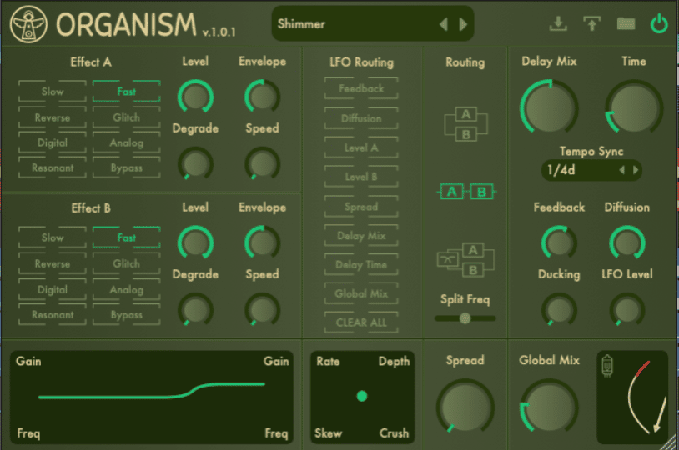Screen dimensions: 679x450
Task: Select Bypass in Effect B
Action: [127, 314]
